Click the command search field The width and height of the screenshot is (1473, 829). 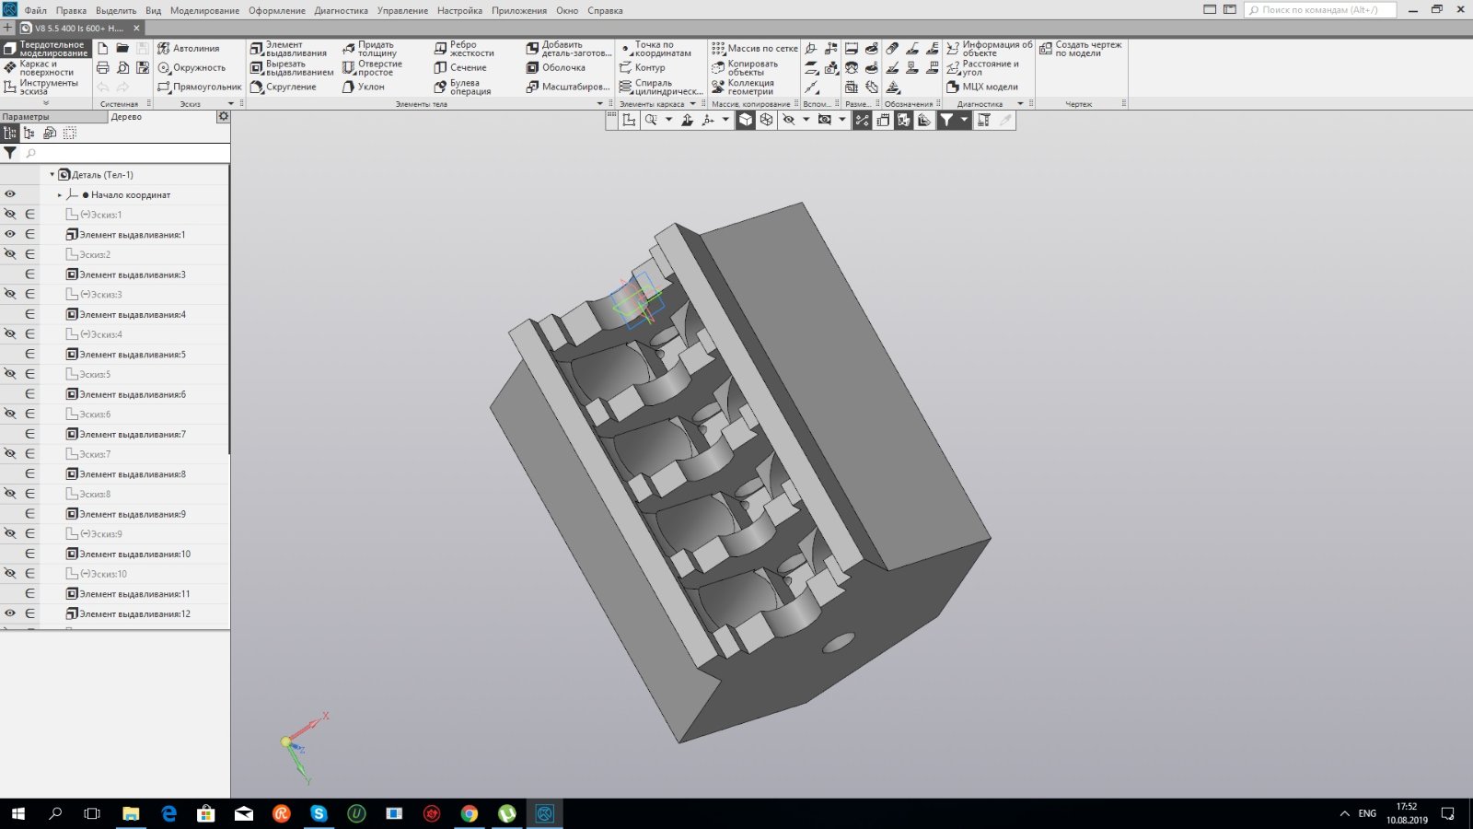tap(1320, 10)
